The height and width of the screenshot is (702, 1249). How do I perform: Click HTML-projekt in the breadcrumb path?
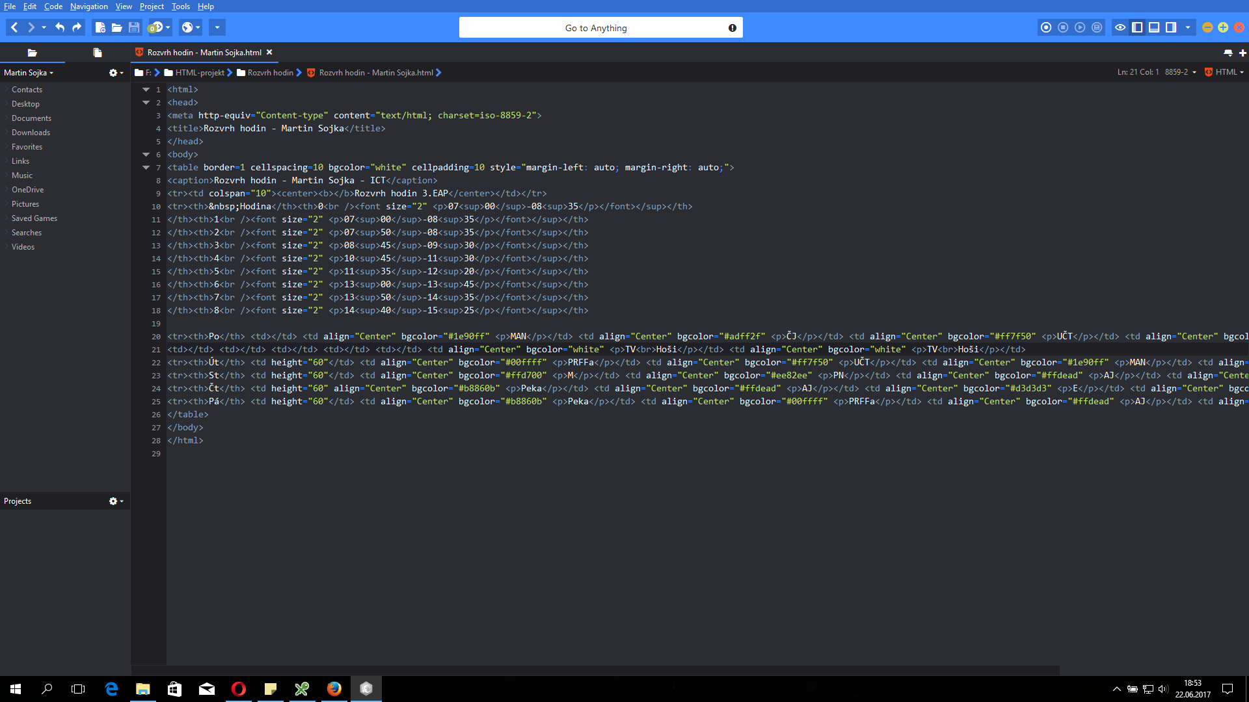coord(199,73)
